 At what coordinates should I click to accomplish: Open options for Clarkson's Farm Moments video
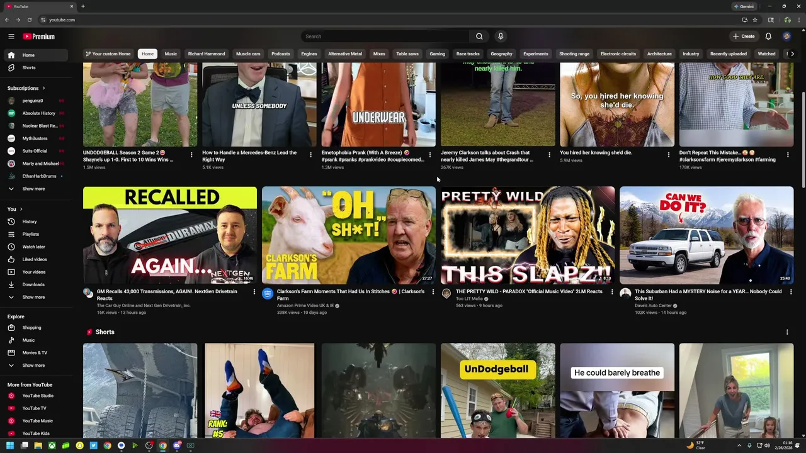(433, 292)
